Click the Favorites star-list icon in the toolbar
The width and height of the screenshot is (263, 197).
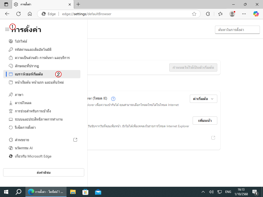pos(220,14)
